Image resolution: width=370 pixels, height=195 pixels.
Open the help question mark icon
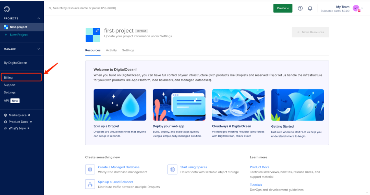300,8
